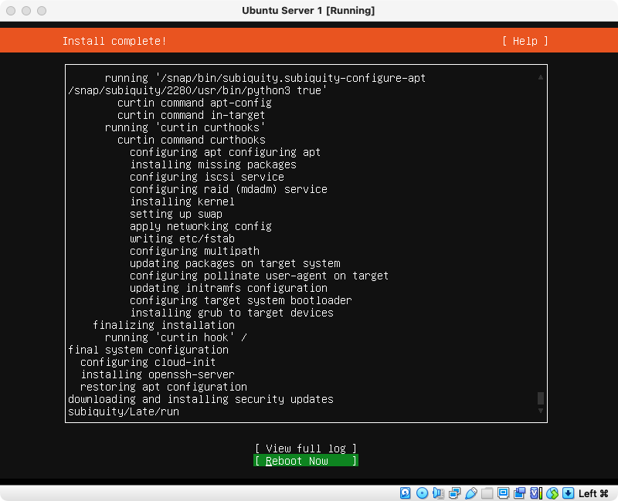This screenshot has width=618, height=501.
Task: Click the keyboard capture arrow icon
Action: (569, 493)
